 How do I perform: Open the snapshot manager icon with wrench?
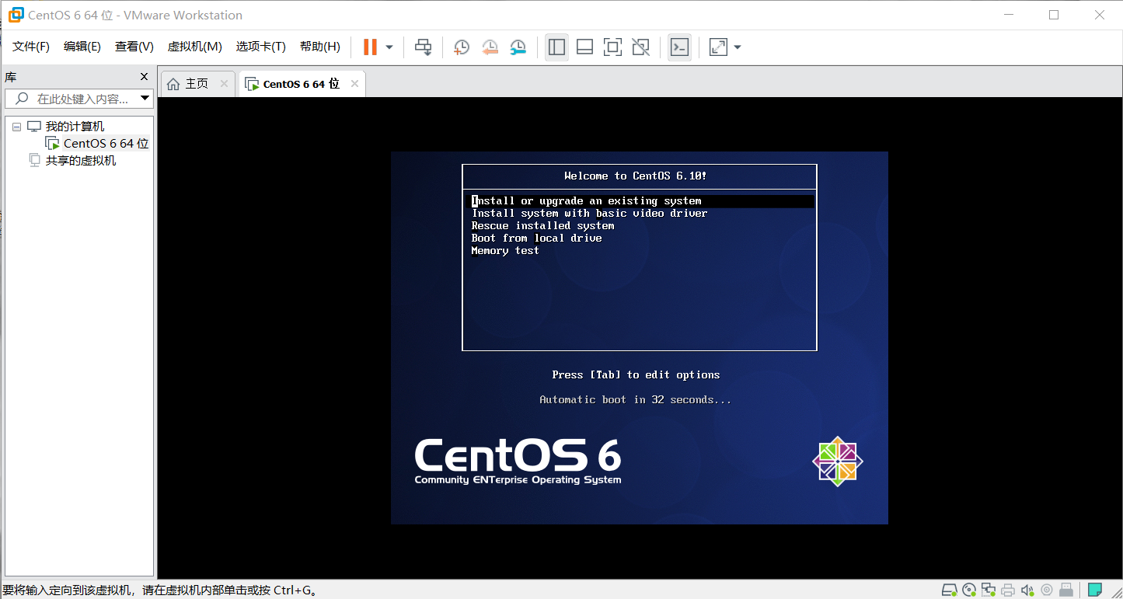point(518,47)
